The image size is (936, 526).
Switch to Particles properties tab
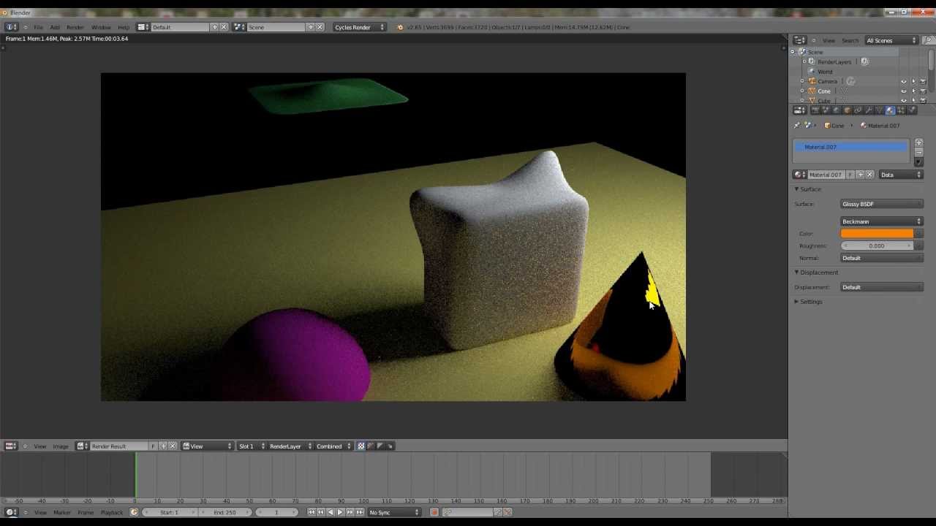point(901,110)
